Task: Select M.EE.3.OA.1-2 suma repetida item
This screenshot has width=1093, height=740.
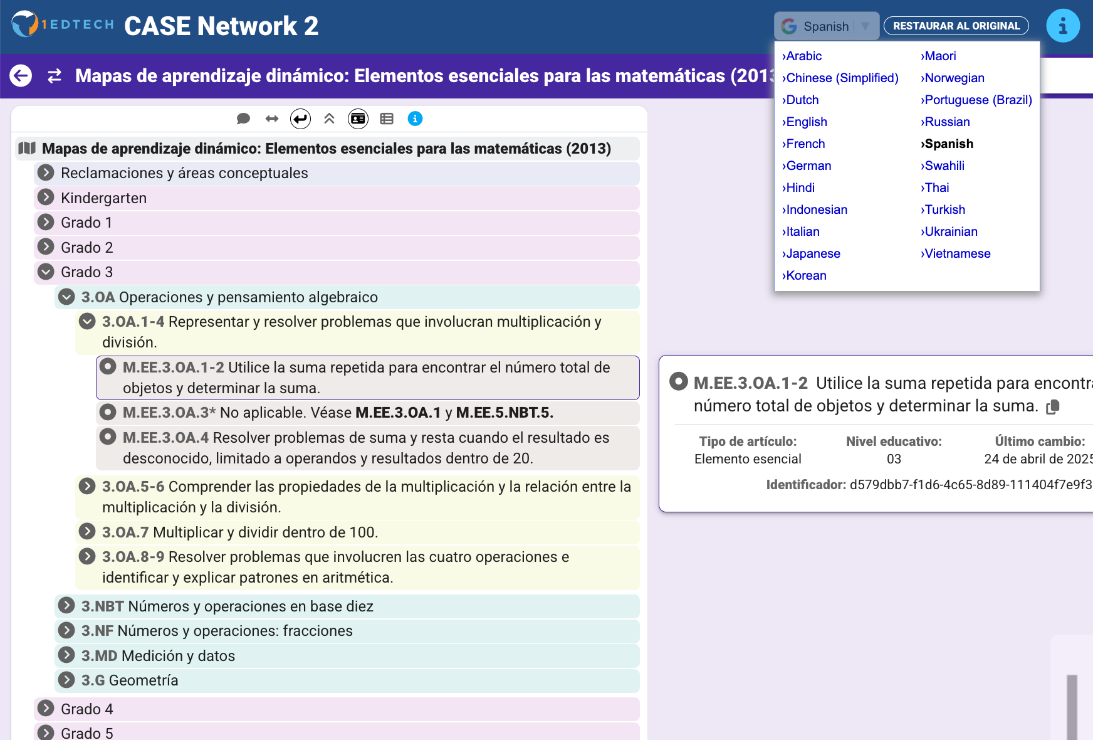Action: point(368,378)
